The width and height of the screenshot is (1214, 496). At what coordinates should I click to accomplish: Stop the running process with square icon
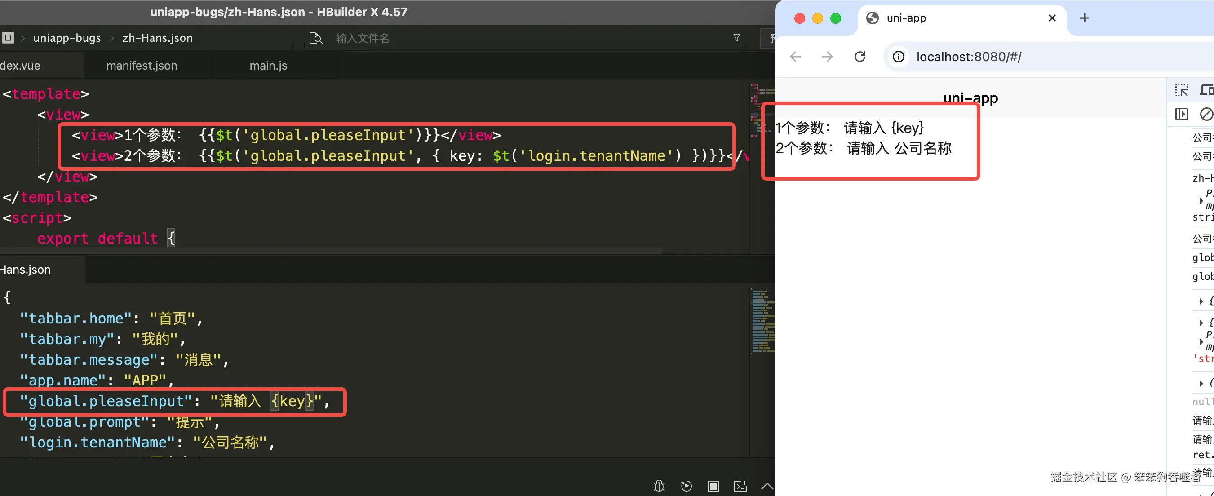[713, 486]
